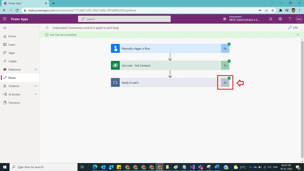Open Chatbots in the sidebar

(14, 86)
